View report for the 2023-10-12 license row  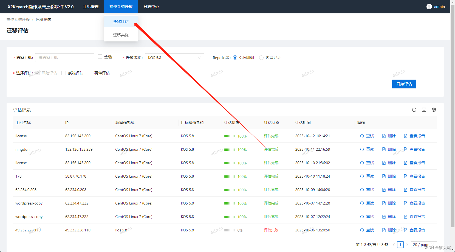point(414,136)
